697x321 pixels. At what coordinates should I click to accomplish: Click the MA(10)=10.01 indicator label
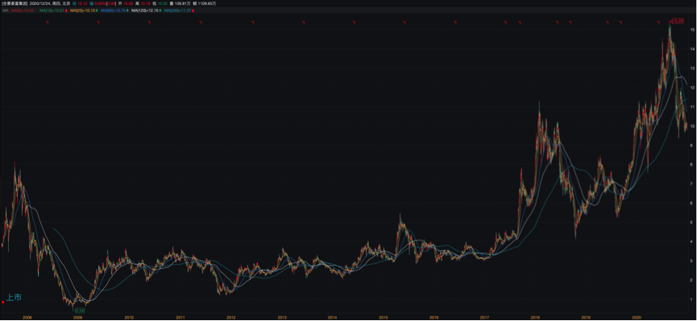pos(52,10)
